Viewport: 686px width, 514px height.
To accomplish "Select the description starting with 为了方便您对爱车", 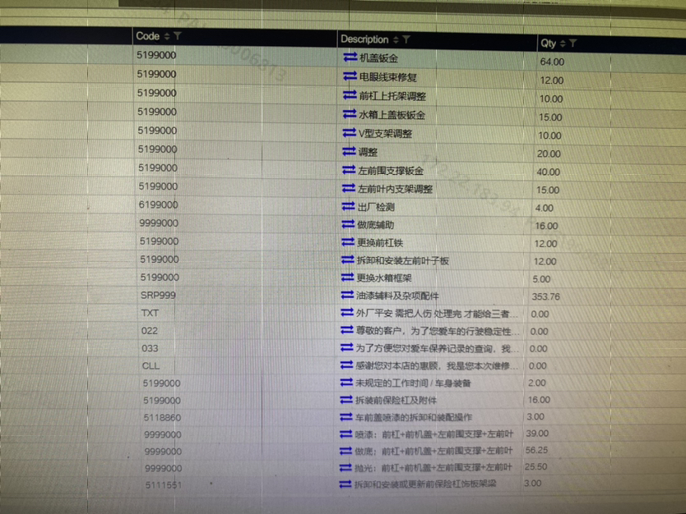I will click(437, 348).
